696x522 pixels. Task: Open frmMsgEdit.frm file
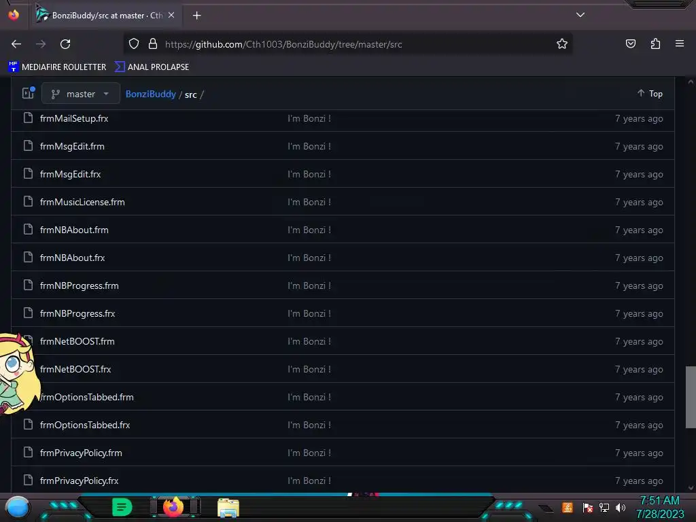click(72, 147)
